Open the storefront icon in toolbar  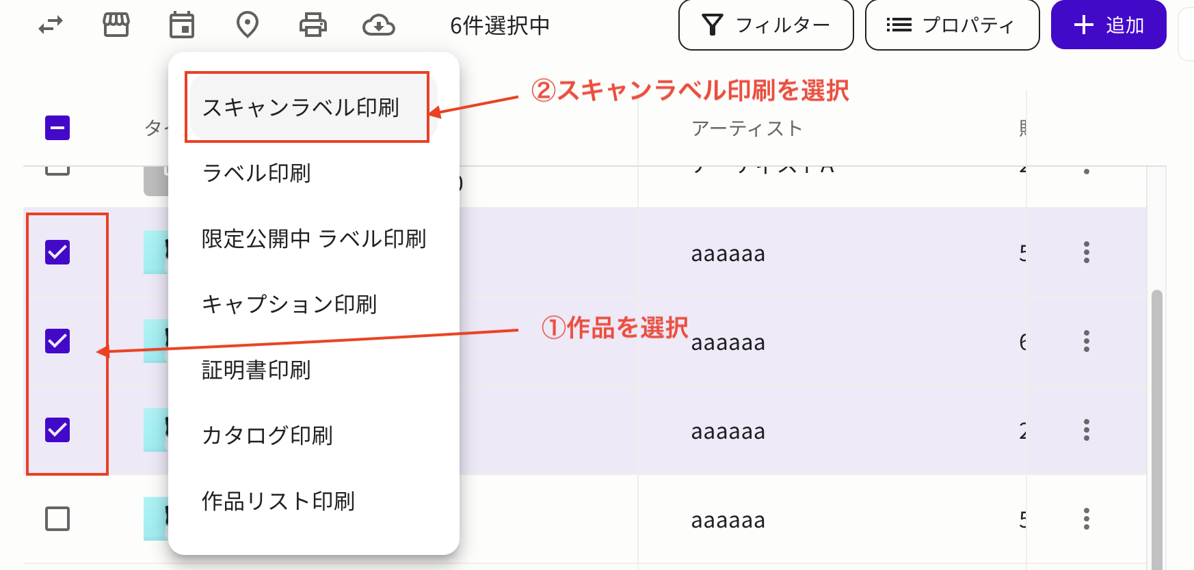116,25
